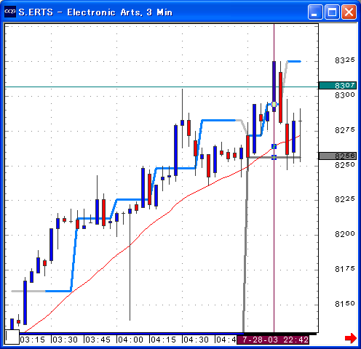Screen dimensions: 361x349
Task: Click the 04:30 time axis label
Action: (196, 340)
